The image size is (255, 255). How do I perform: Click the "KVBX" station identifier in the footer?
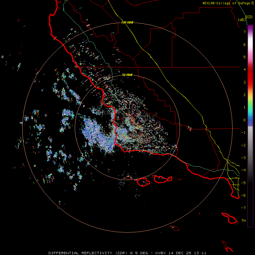click(161, 253)
